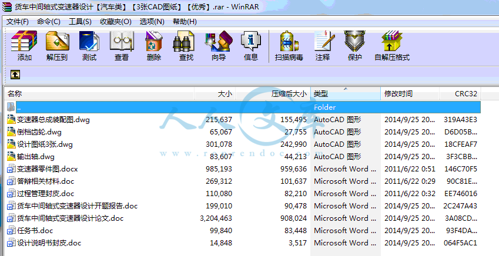The image size is (499, 256).
Task: Open the 工具(S) menu
Action: 80,22
